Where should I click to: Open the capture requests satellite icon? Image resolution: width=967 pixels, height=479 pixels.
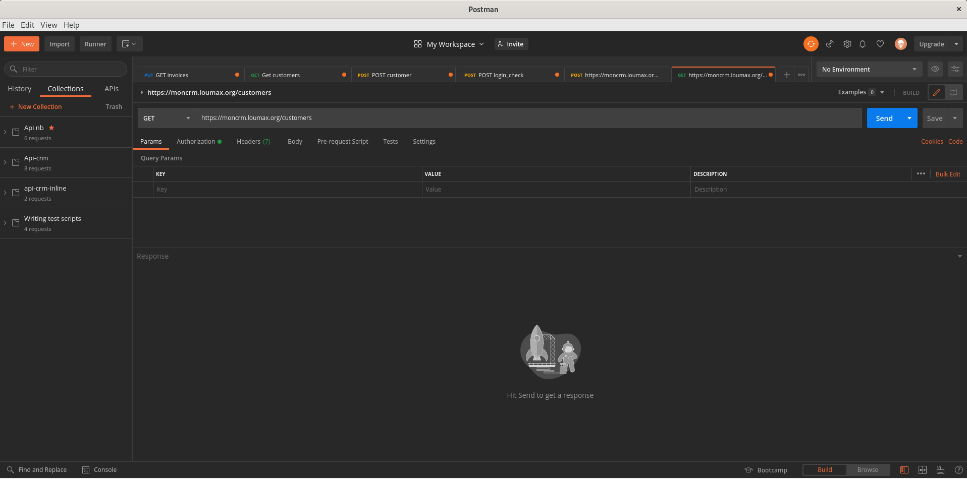click(x=829, y=44)
